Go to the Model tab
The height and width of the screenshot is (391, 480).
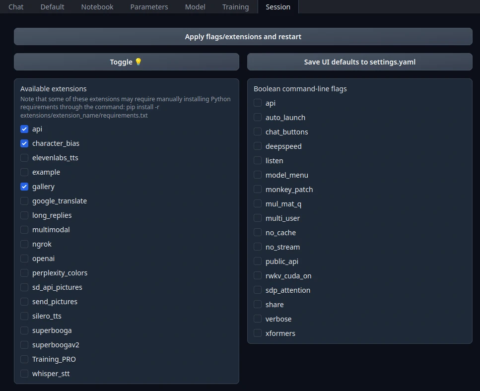pyautogui.click(x=195, y=7)
